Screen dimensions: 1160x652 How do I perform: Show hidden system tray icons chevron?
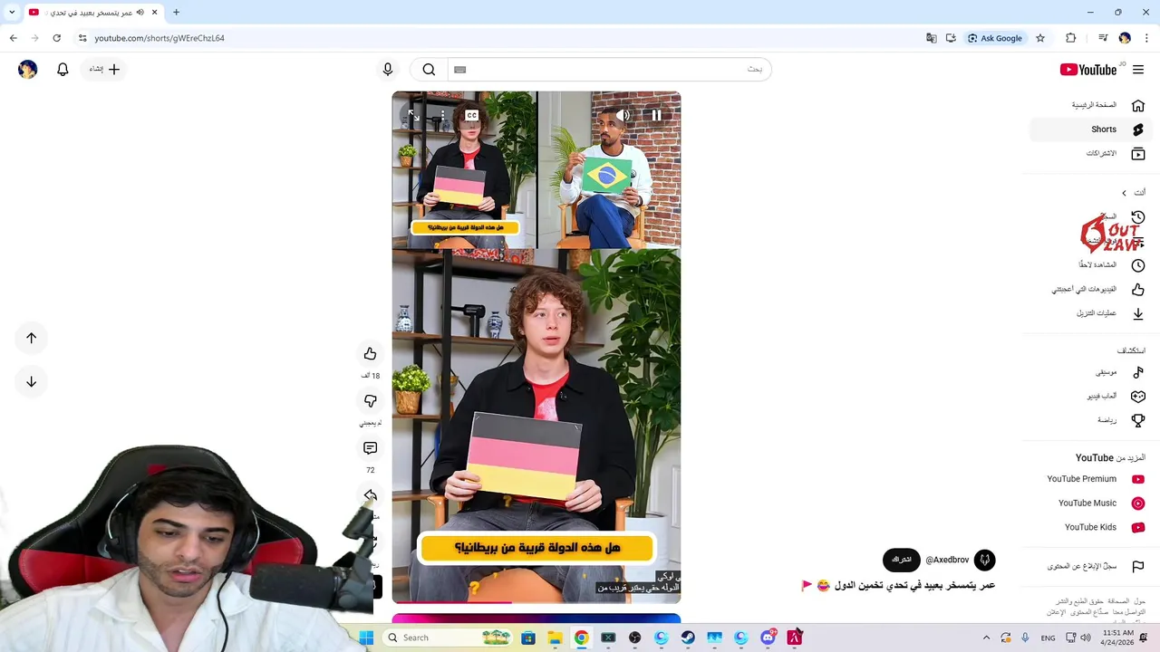click(x=986, y=638)
